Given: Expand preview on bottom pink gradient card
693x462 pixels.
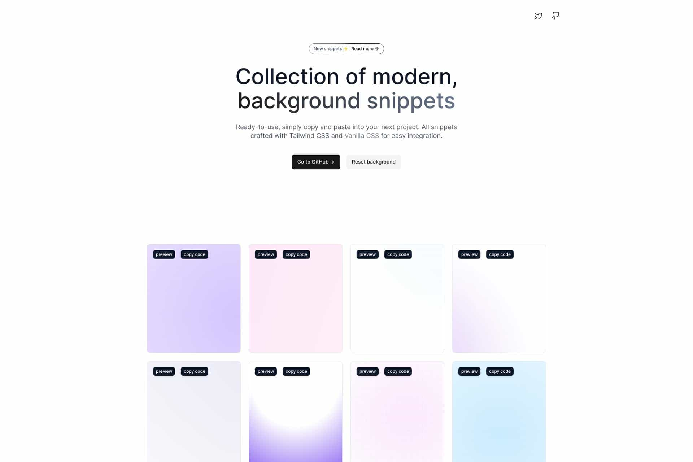Looking at the screenshot, I should tap(368, 371).
